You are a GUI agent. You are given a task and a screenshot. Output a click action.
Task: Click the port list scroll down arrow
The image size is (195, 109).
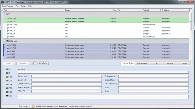[x=191, y=59]
